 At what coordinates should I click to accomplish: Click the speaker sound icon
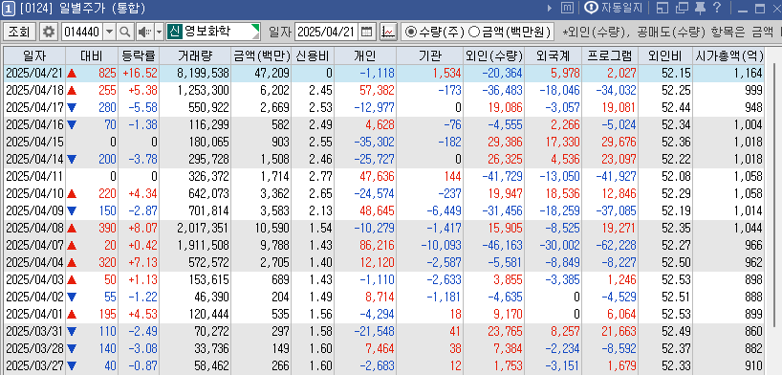[x=144, y=32]
